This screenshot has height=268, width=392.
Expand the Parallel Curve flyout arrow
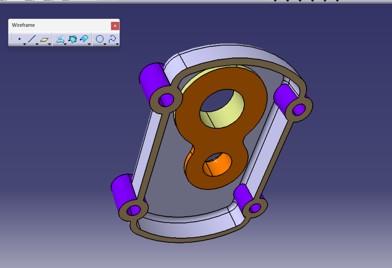click(89, 44)
